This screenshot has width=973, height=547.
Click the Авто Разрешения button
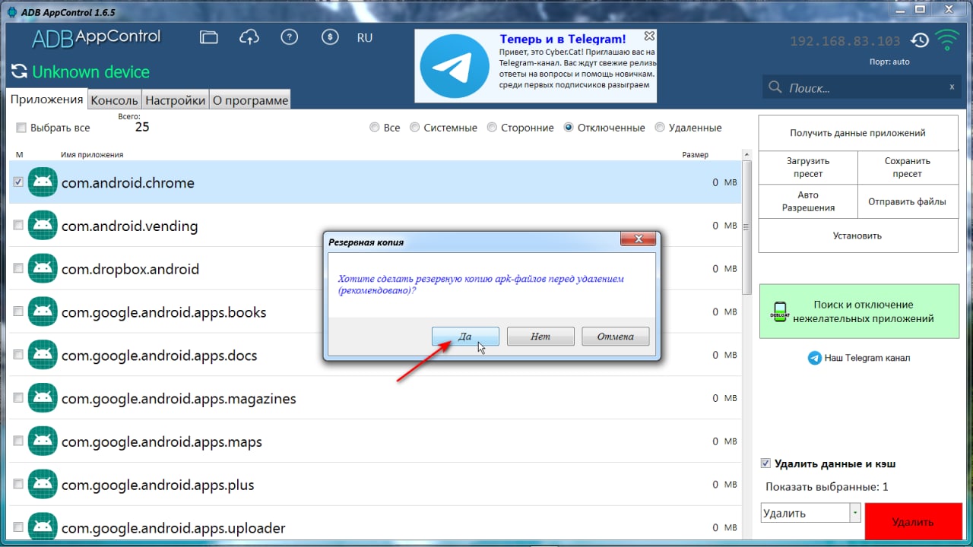tap(808, 201)
